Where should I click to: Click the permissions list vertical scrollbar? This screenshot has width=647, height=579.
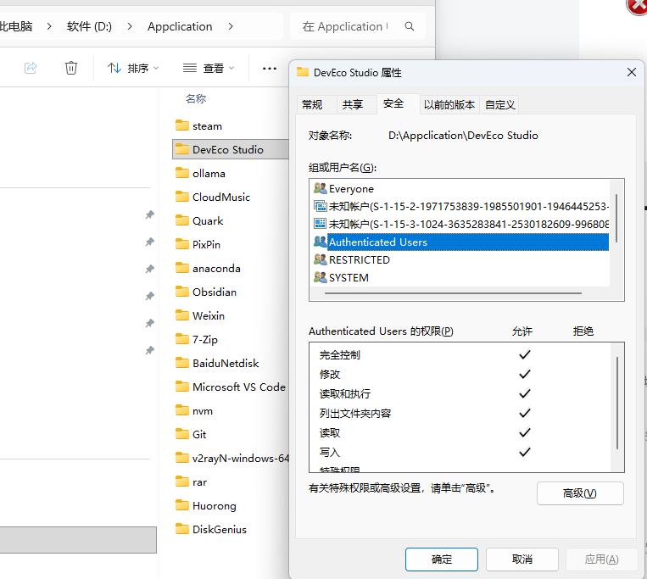pyautogui.click(x=617, y=398)
